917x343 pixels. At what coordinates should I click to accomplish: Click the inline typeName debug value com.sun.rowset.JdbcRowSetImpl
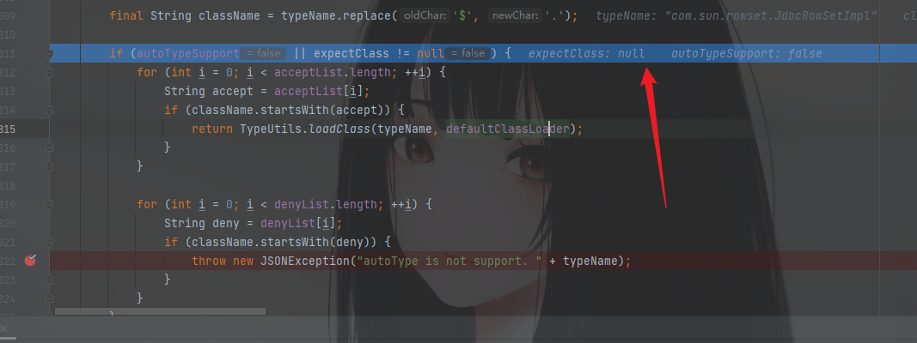pos(737,15)
